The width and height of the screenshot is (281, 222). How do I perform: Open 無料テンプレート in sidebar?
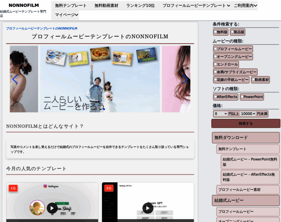click(248, 149)
